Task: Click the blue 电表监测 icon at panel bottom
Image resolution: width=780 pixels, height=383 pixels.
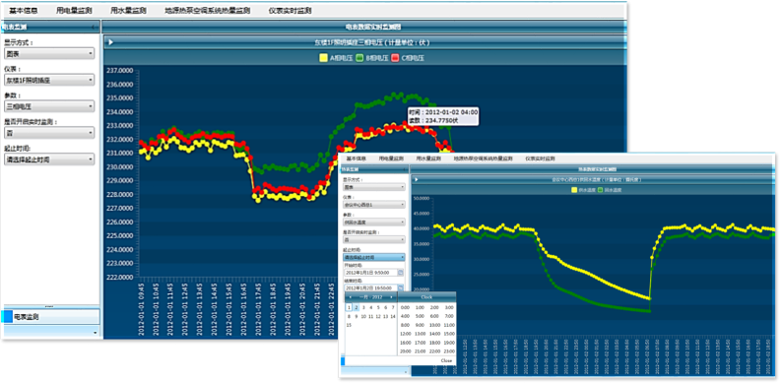Action: click(x=8, y=316)
